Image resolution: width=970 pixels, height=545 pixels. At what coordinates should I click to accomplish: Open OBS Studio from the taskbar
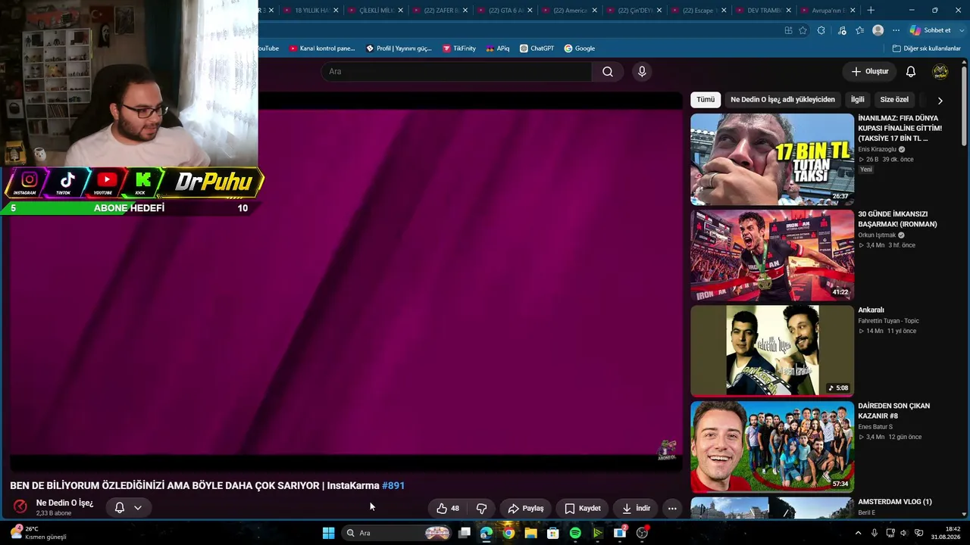coord(642,533)
